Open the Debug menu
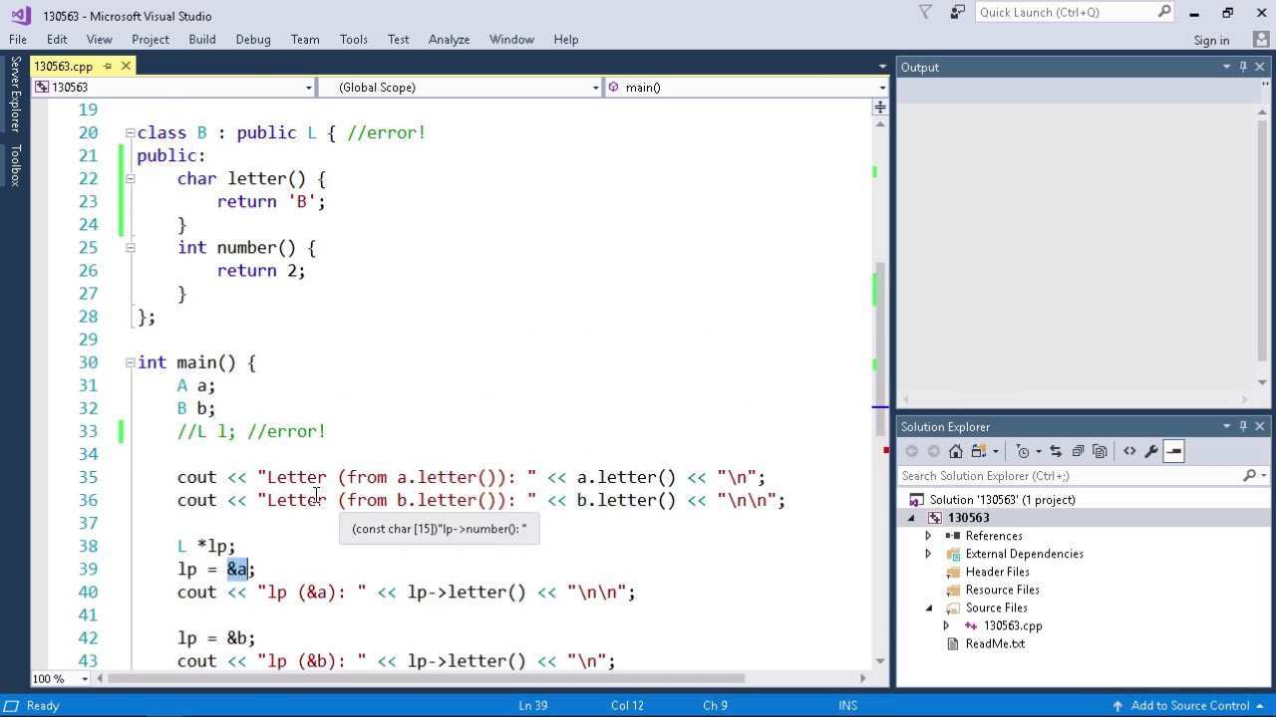 pos(252,39)
